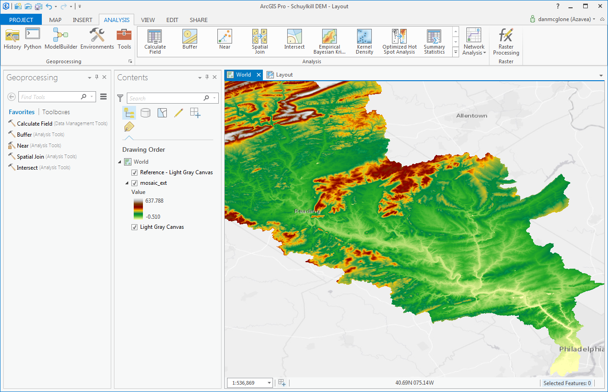Collapse the World map tree node
This screenshot has height=392, width=608.
point(120,162)
